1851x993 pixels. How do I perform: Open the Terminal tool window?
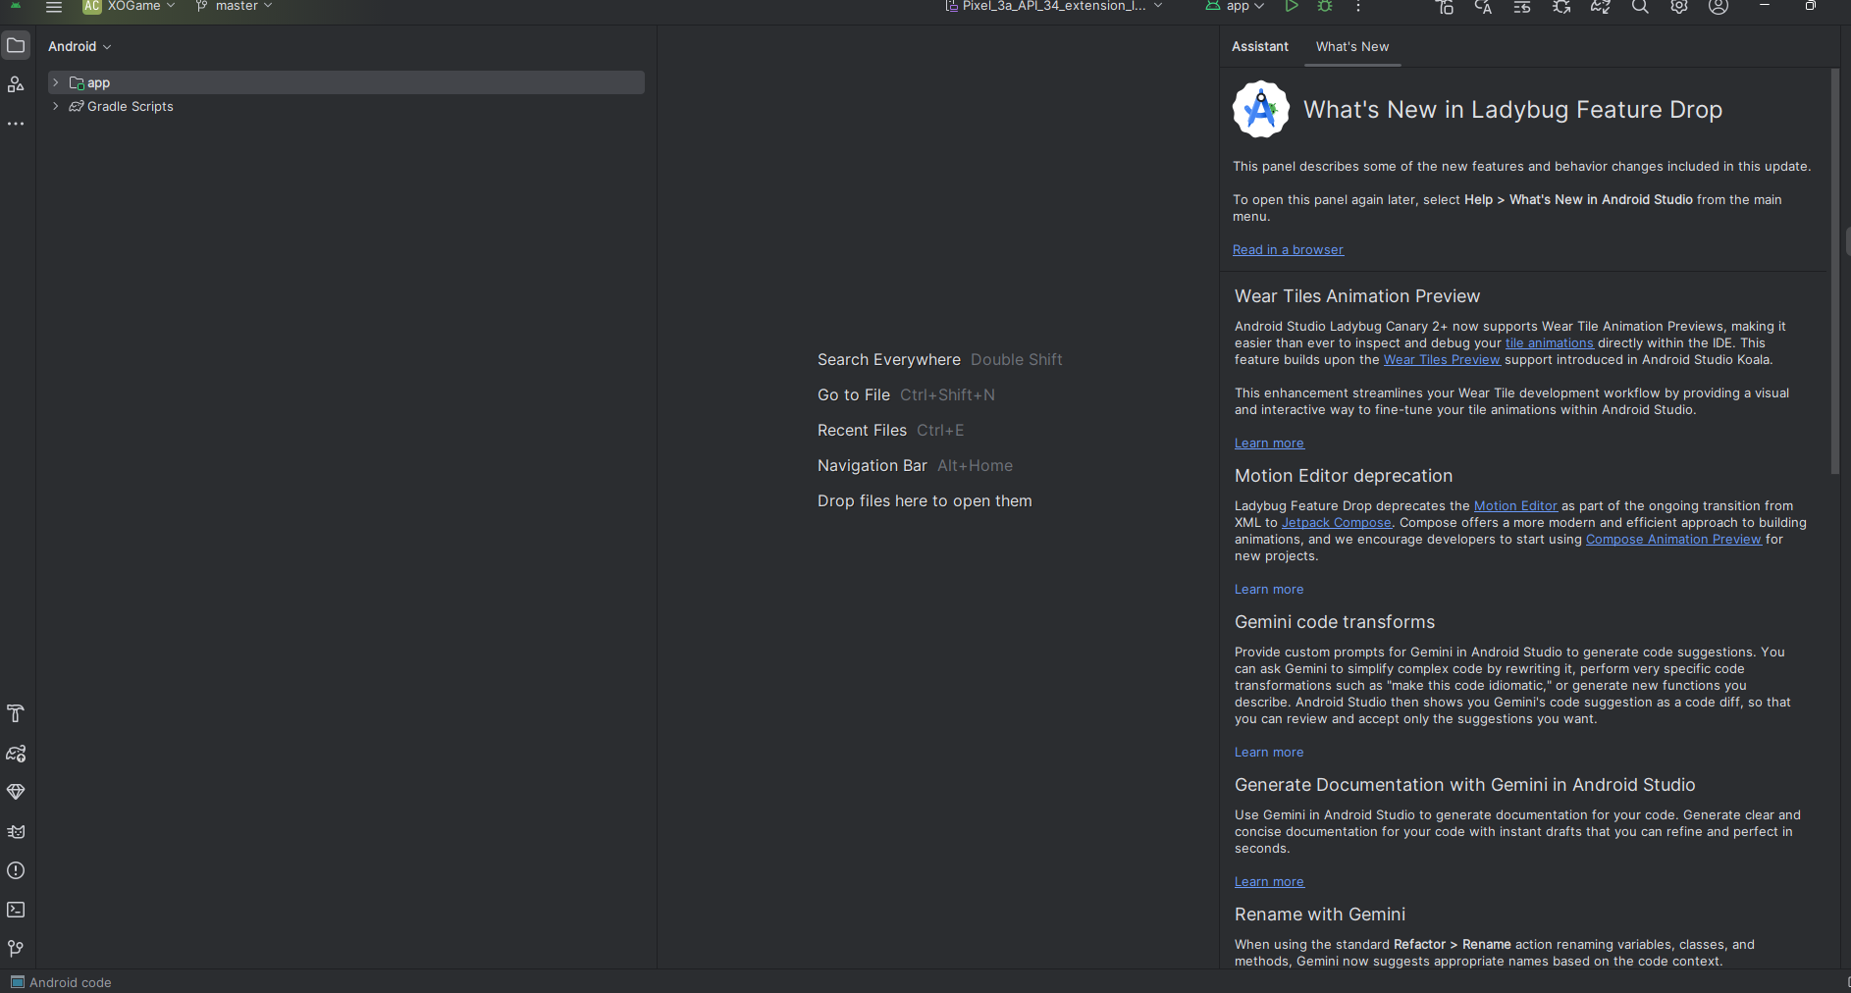click(x=16, y=910)
